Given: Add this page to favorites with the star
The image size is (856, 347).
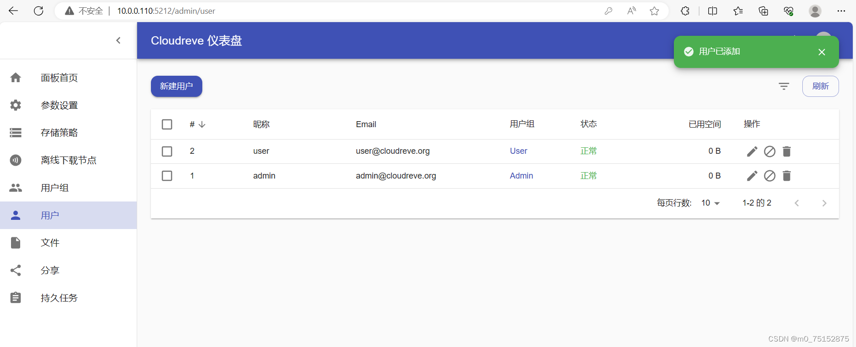Looking at the screenshot, I should [655, 11].
